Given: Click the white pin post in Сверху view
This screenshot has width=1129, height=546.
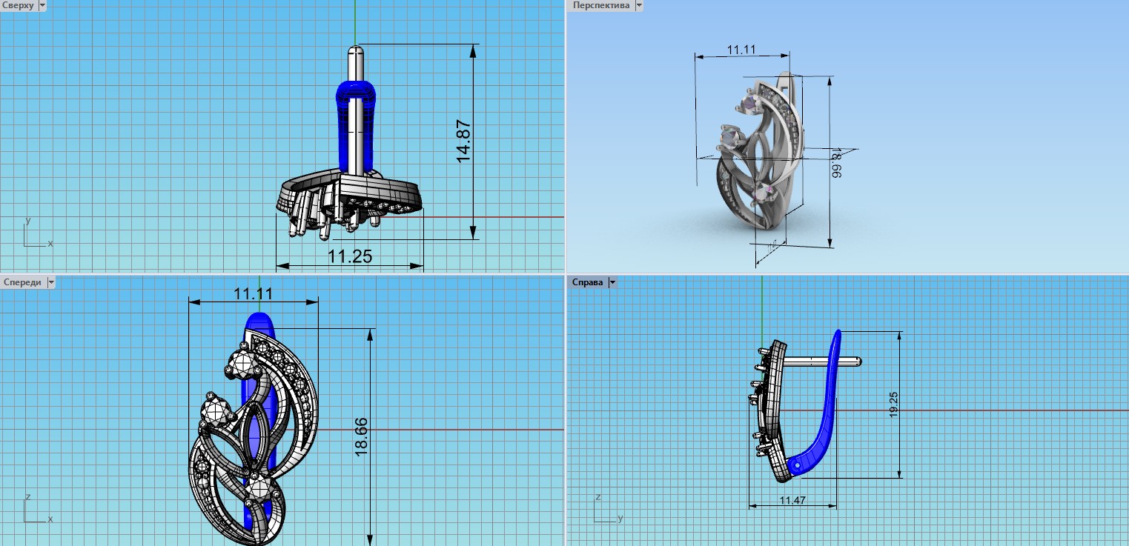Looking at the screenshot, I should pyautogui.click(x=355, y=111).
